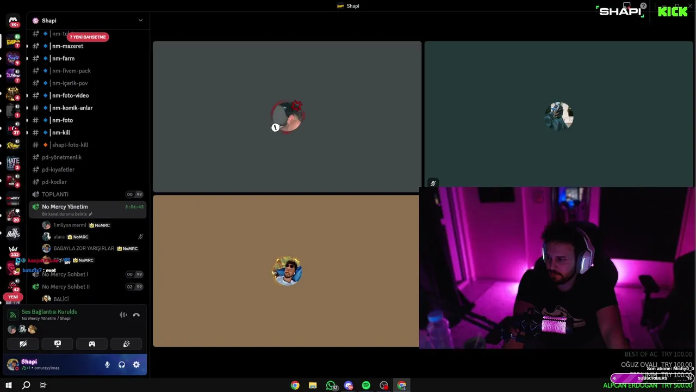Select the server icon with the 20 badge

pyautogui.click(x=13, y=215)
